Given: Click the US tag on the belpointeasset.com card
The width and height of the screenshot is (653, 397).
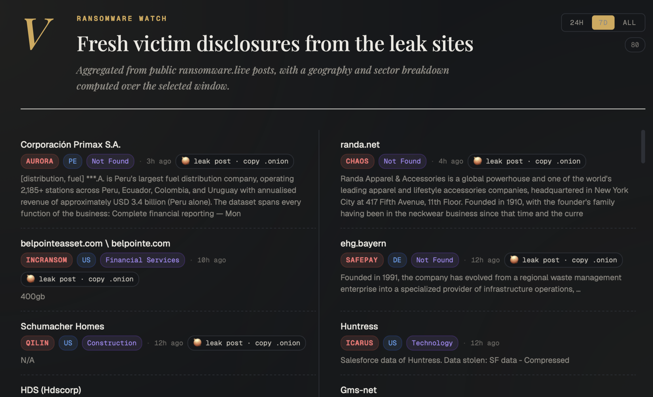Looking at the screenshot, I should tap(86, 260).
